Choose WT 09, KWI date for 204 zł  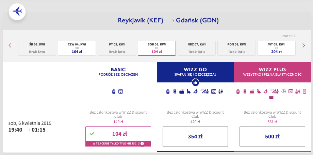277,48
